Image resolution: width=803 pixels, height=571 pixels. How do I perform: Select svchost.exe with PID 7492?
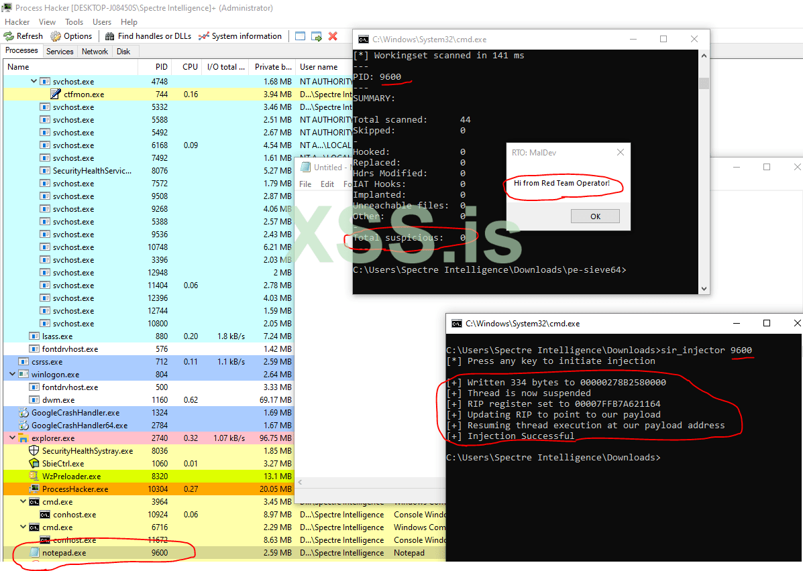click(x=149, y=158)
